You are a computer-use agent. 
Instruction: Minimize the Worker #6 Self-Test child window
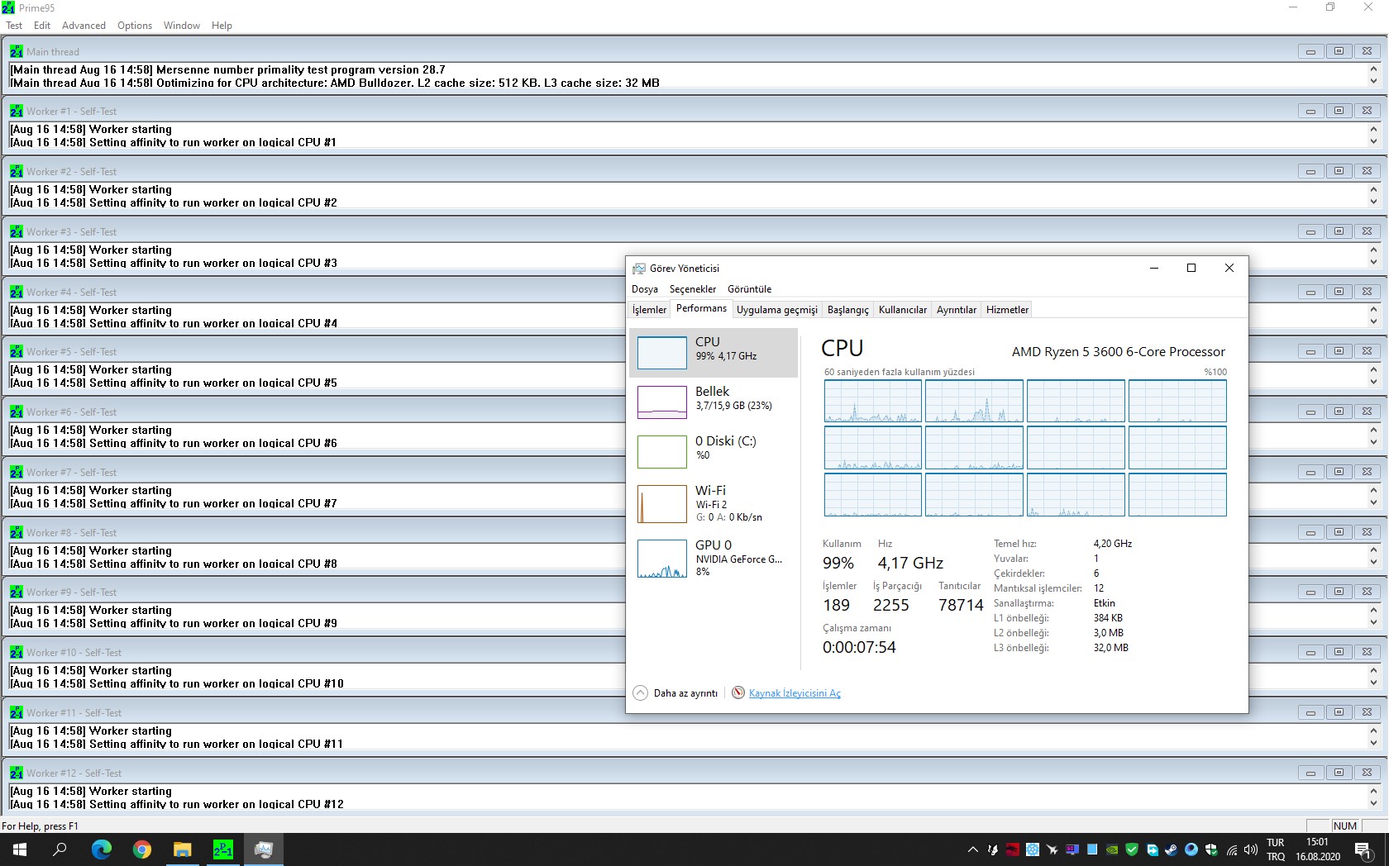tap(1310, 412)
